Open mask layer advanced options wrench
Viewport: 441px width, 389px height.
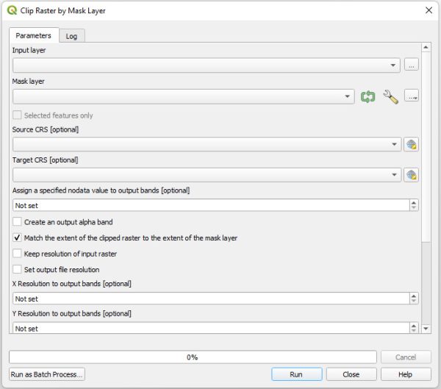point(390,96)
